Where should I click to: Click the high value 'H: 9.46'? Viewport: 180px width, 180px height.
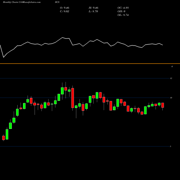click(x=94, y=8)
